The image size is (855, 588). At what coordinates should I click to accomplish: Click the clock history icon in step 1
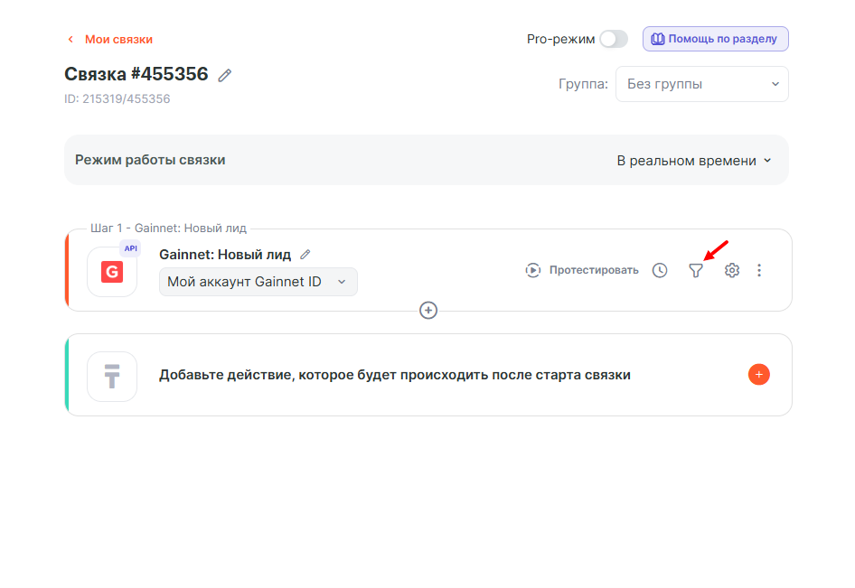tap(660, 270)
